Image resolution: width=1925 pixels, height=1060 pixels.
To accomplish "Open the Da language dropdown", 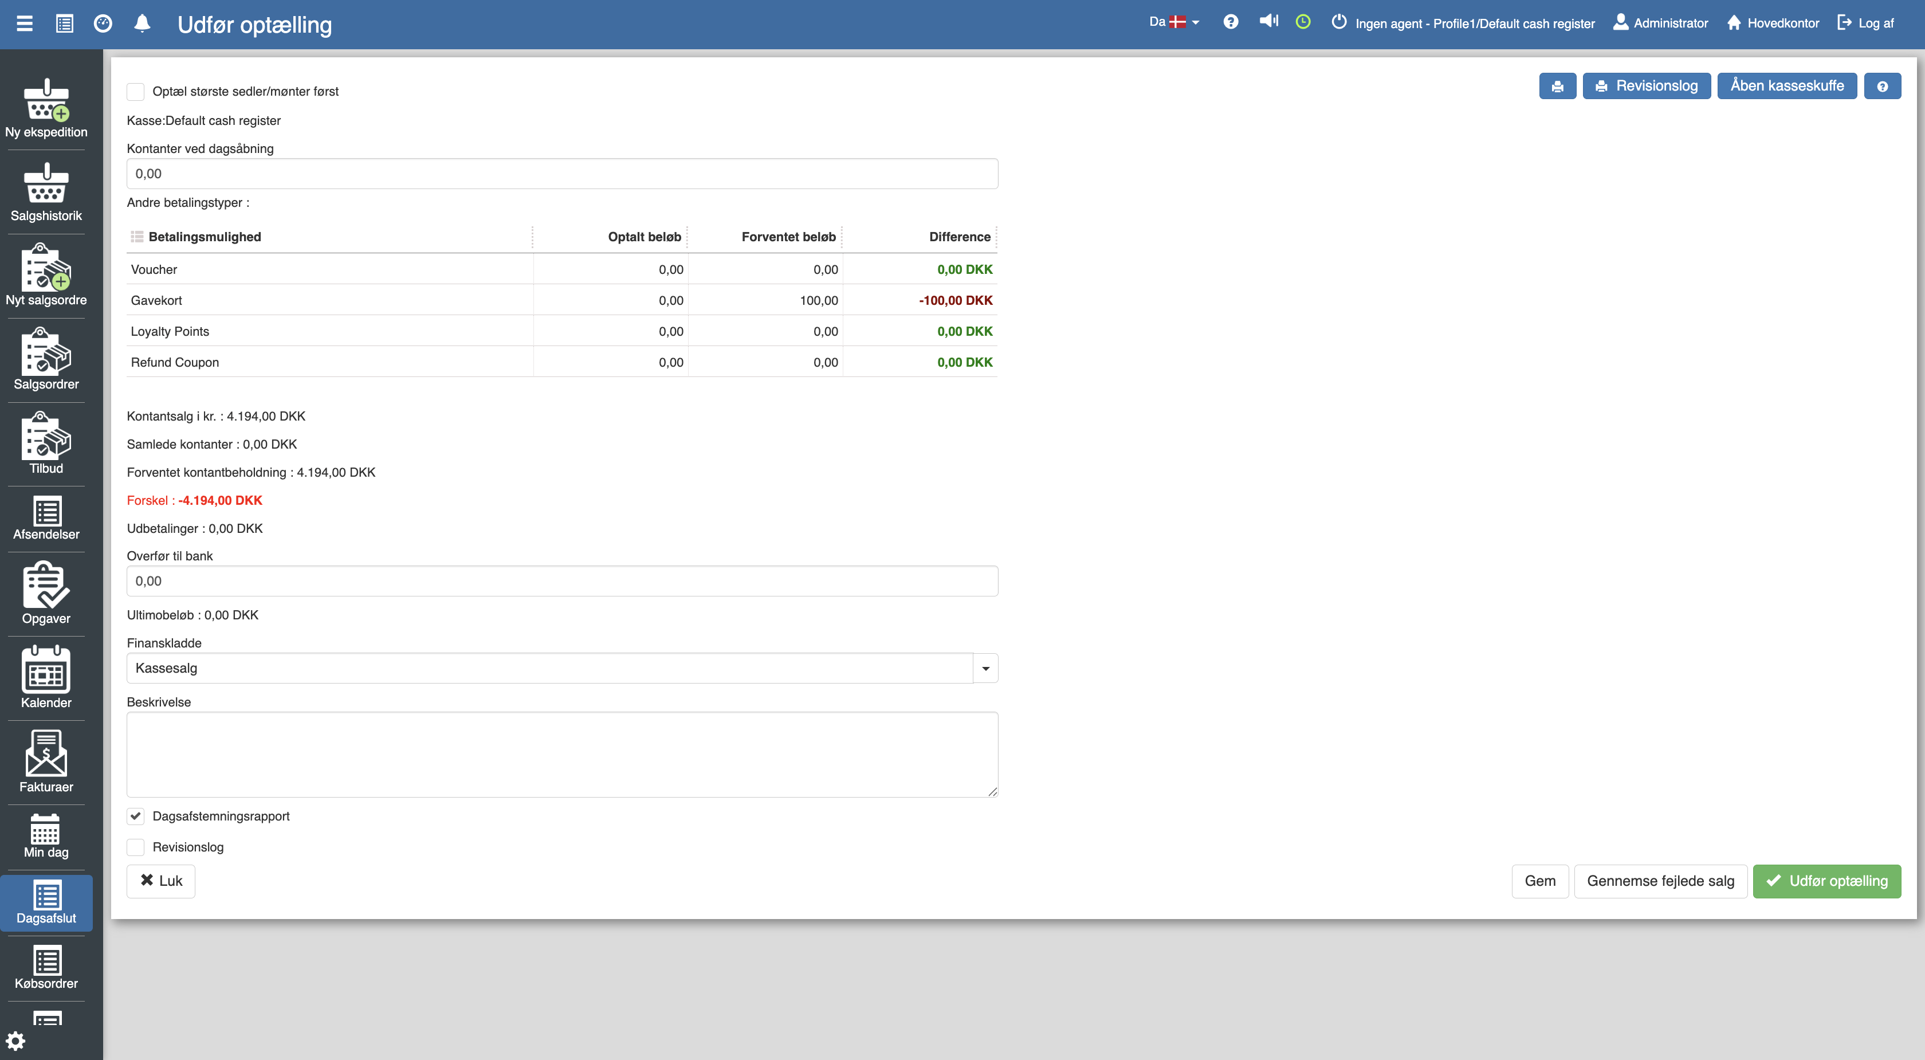I will point(1174,22).
